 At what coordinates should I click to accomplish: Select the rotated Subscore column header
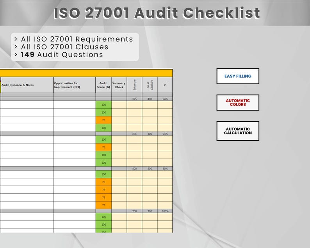134,85
